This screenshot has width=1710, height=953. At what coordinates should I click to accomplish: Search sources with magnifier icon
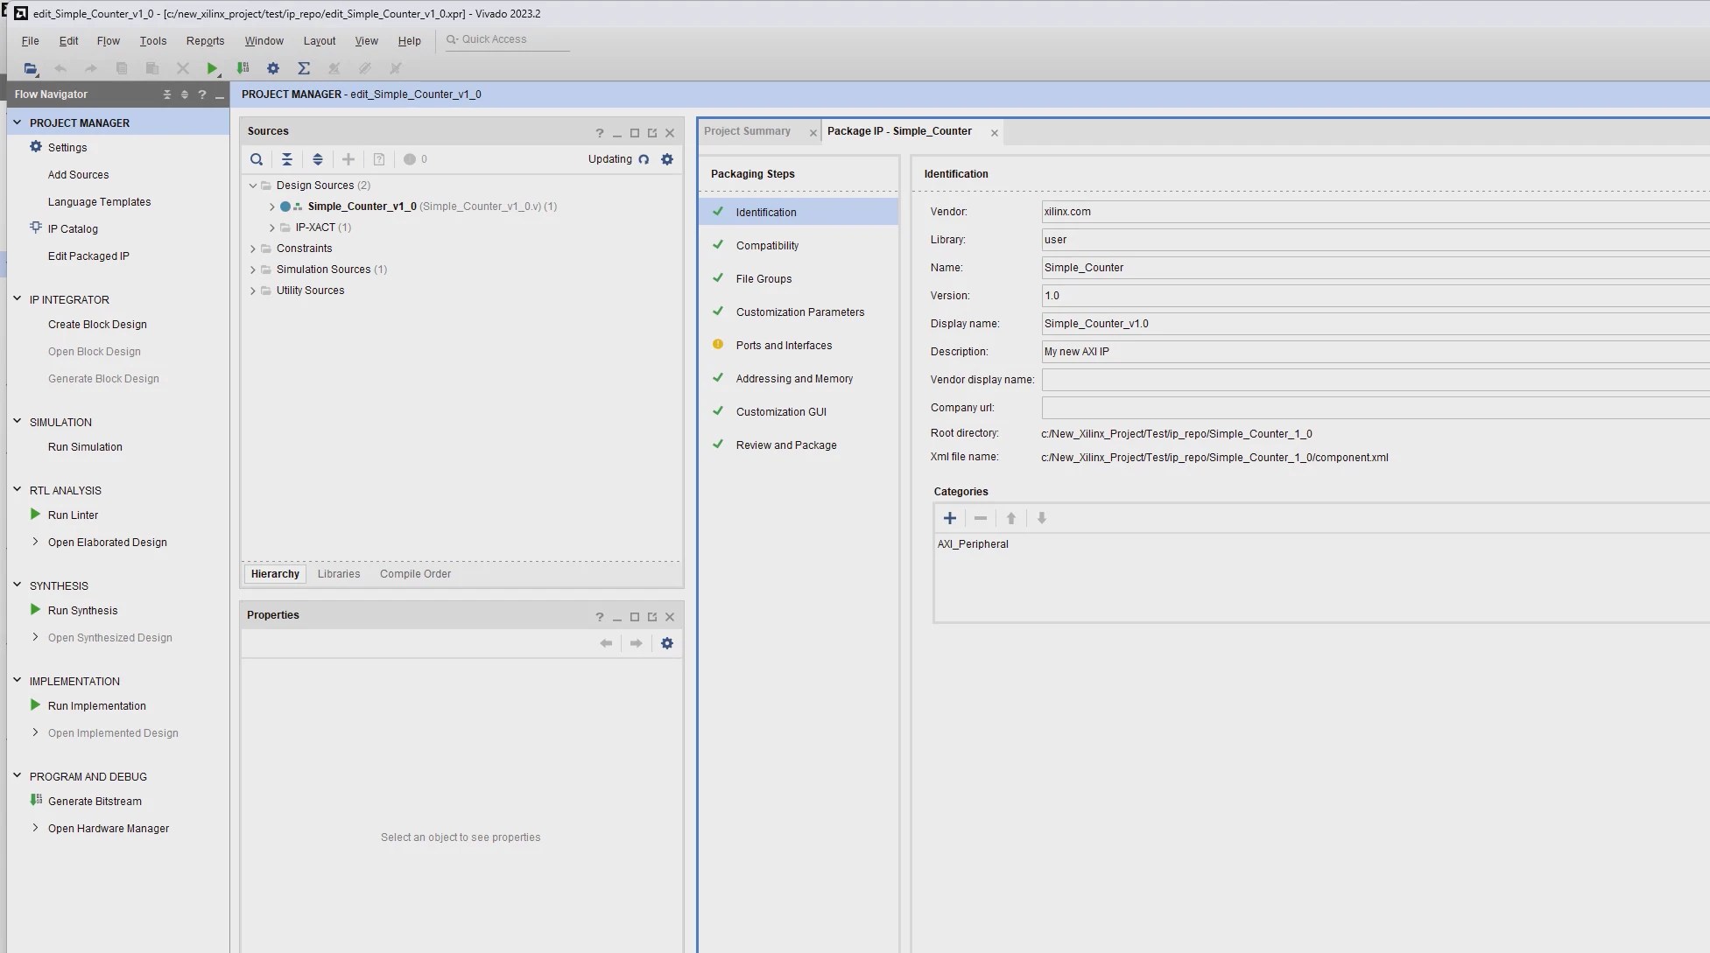257,159
